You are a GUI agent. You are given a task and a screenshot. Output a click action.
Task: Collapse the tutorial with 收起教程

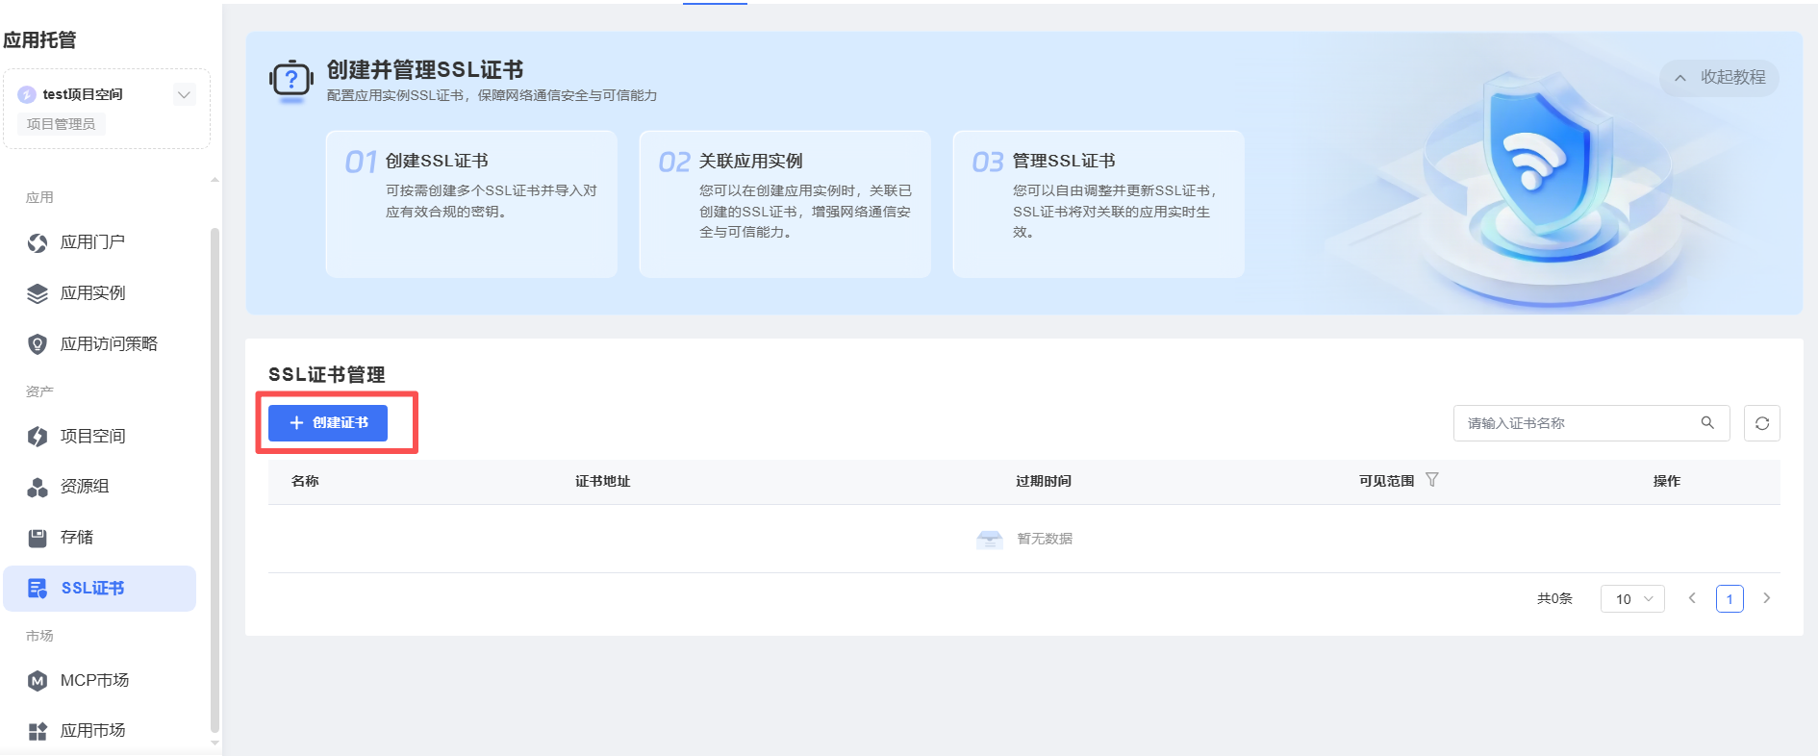(1720, 78)
